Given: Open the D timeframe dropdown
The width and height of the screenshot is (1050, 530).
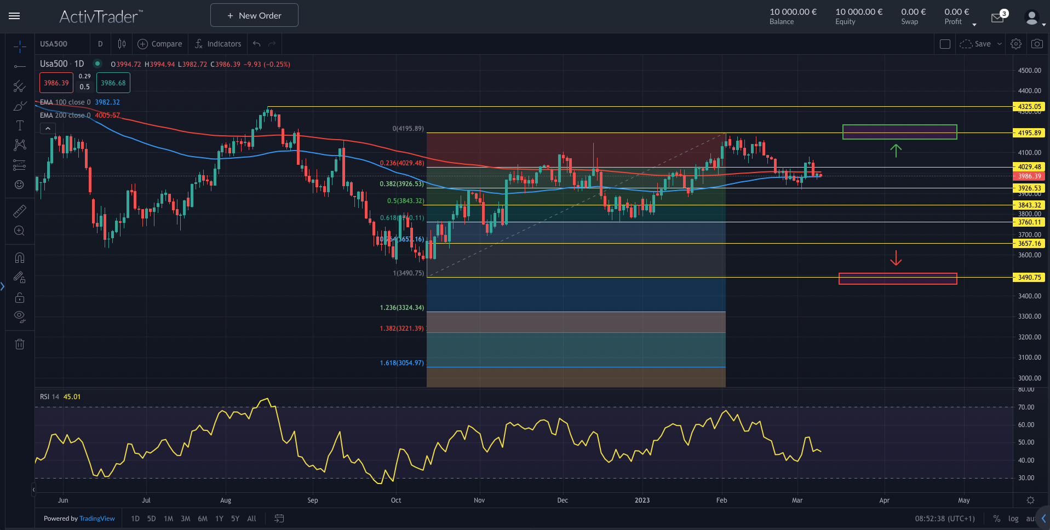Looking at the screenshot, I should coord(100,44).
